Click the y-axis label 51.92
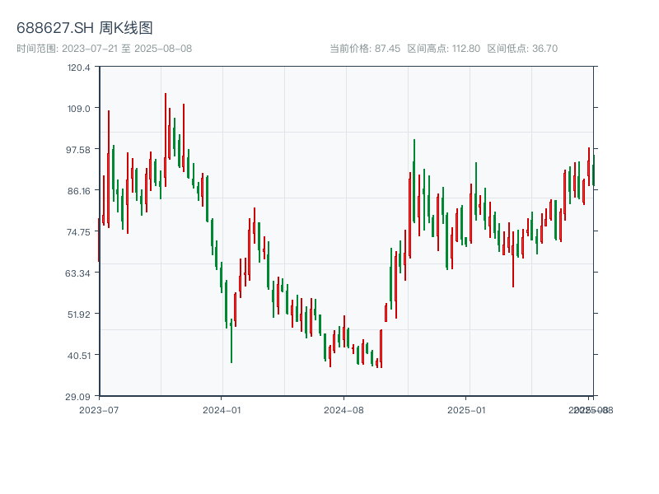 (78, 315)
